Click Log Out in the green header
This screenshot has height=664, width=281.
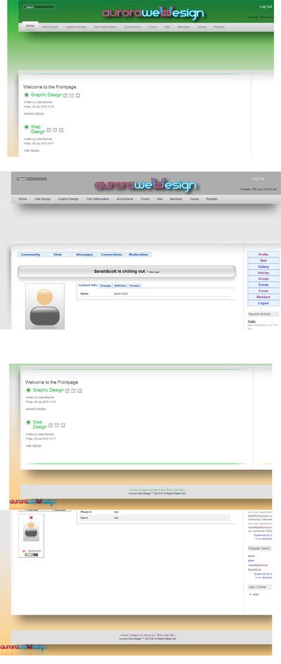266,7
